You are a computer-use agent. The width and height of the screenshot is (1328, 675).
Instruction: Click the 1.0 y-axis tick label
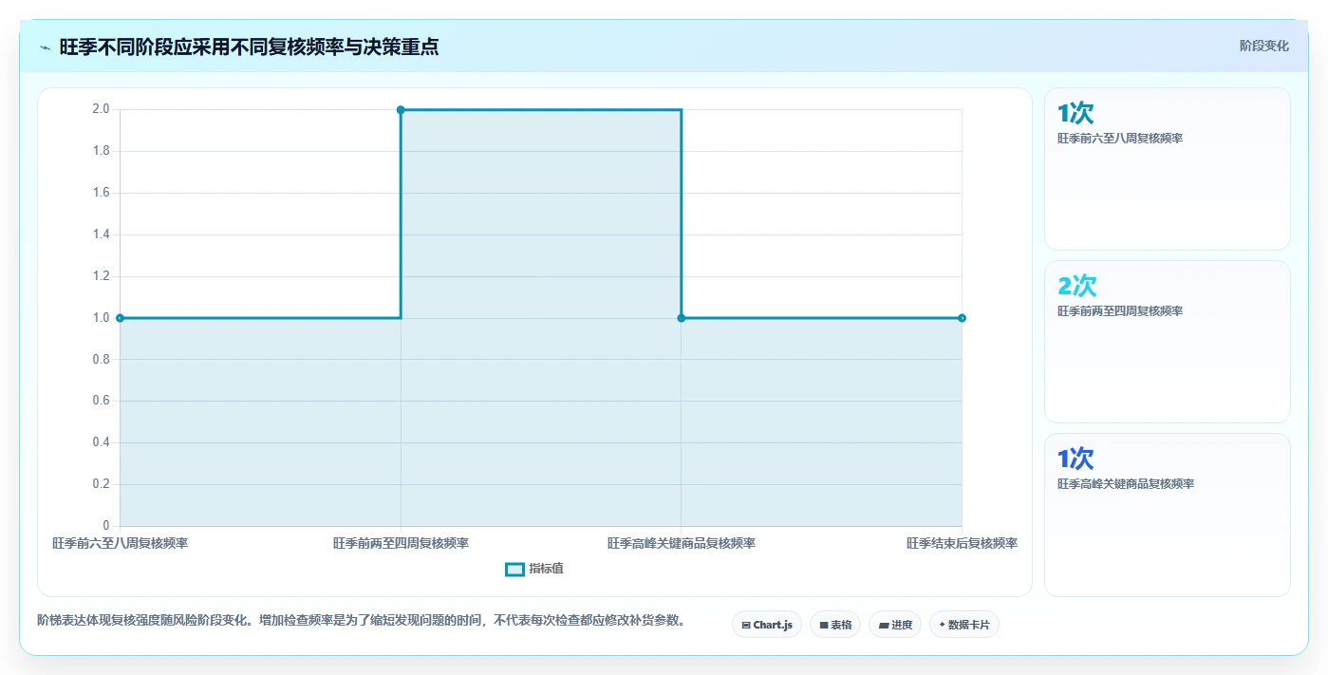101,318
